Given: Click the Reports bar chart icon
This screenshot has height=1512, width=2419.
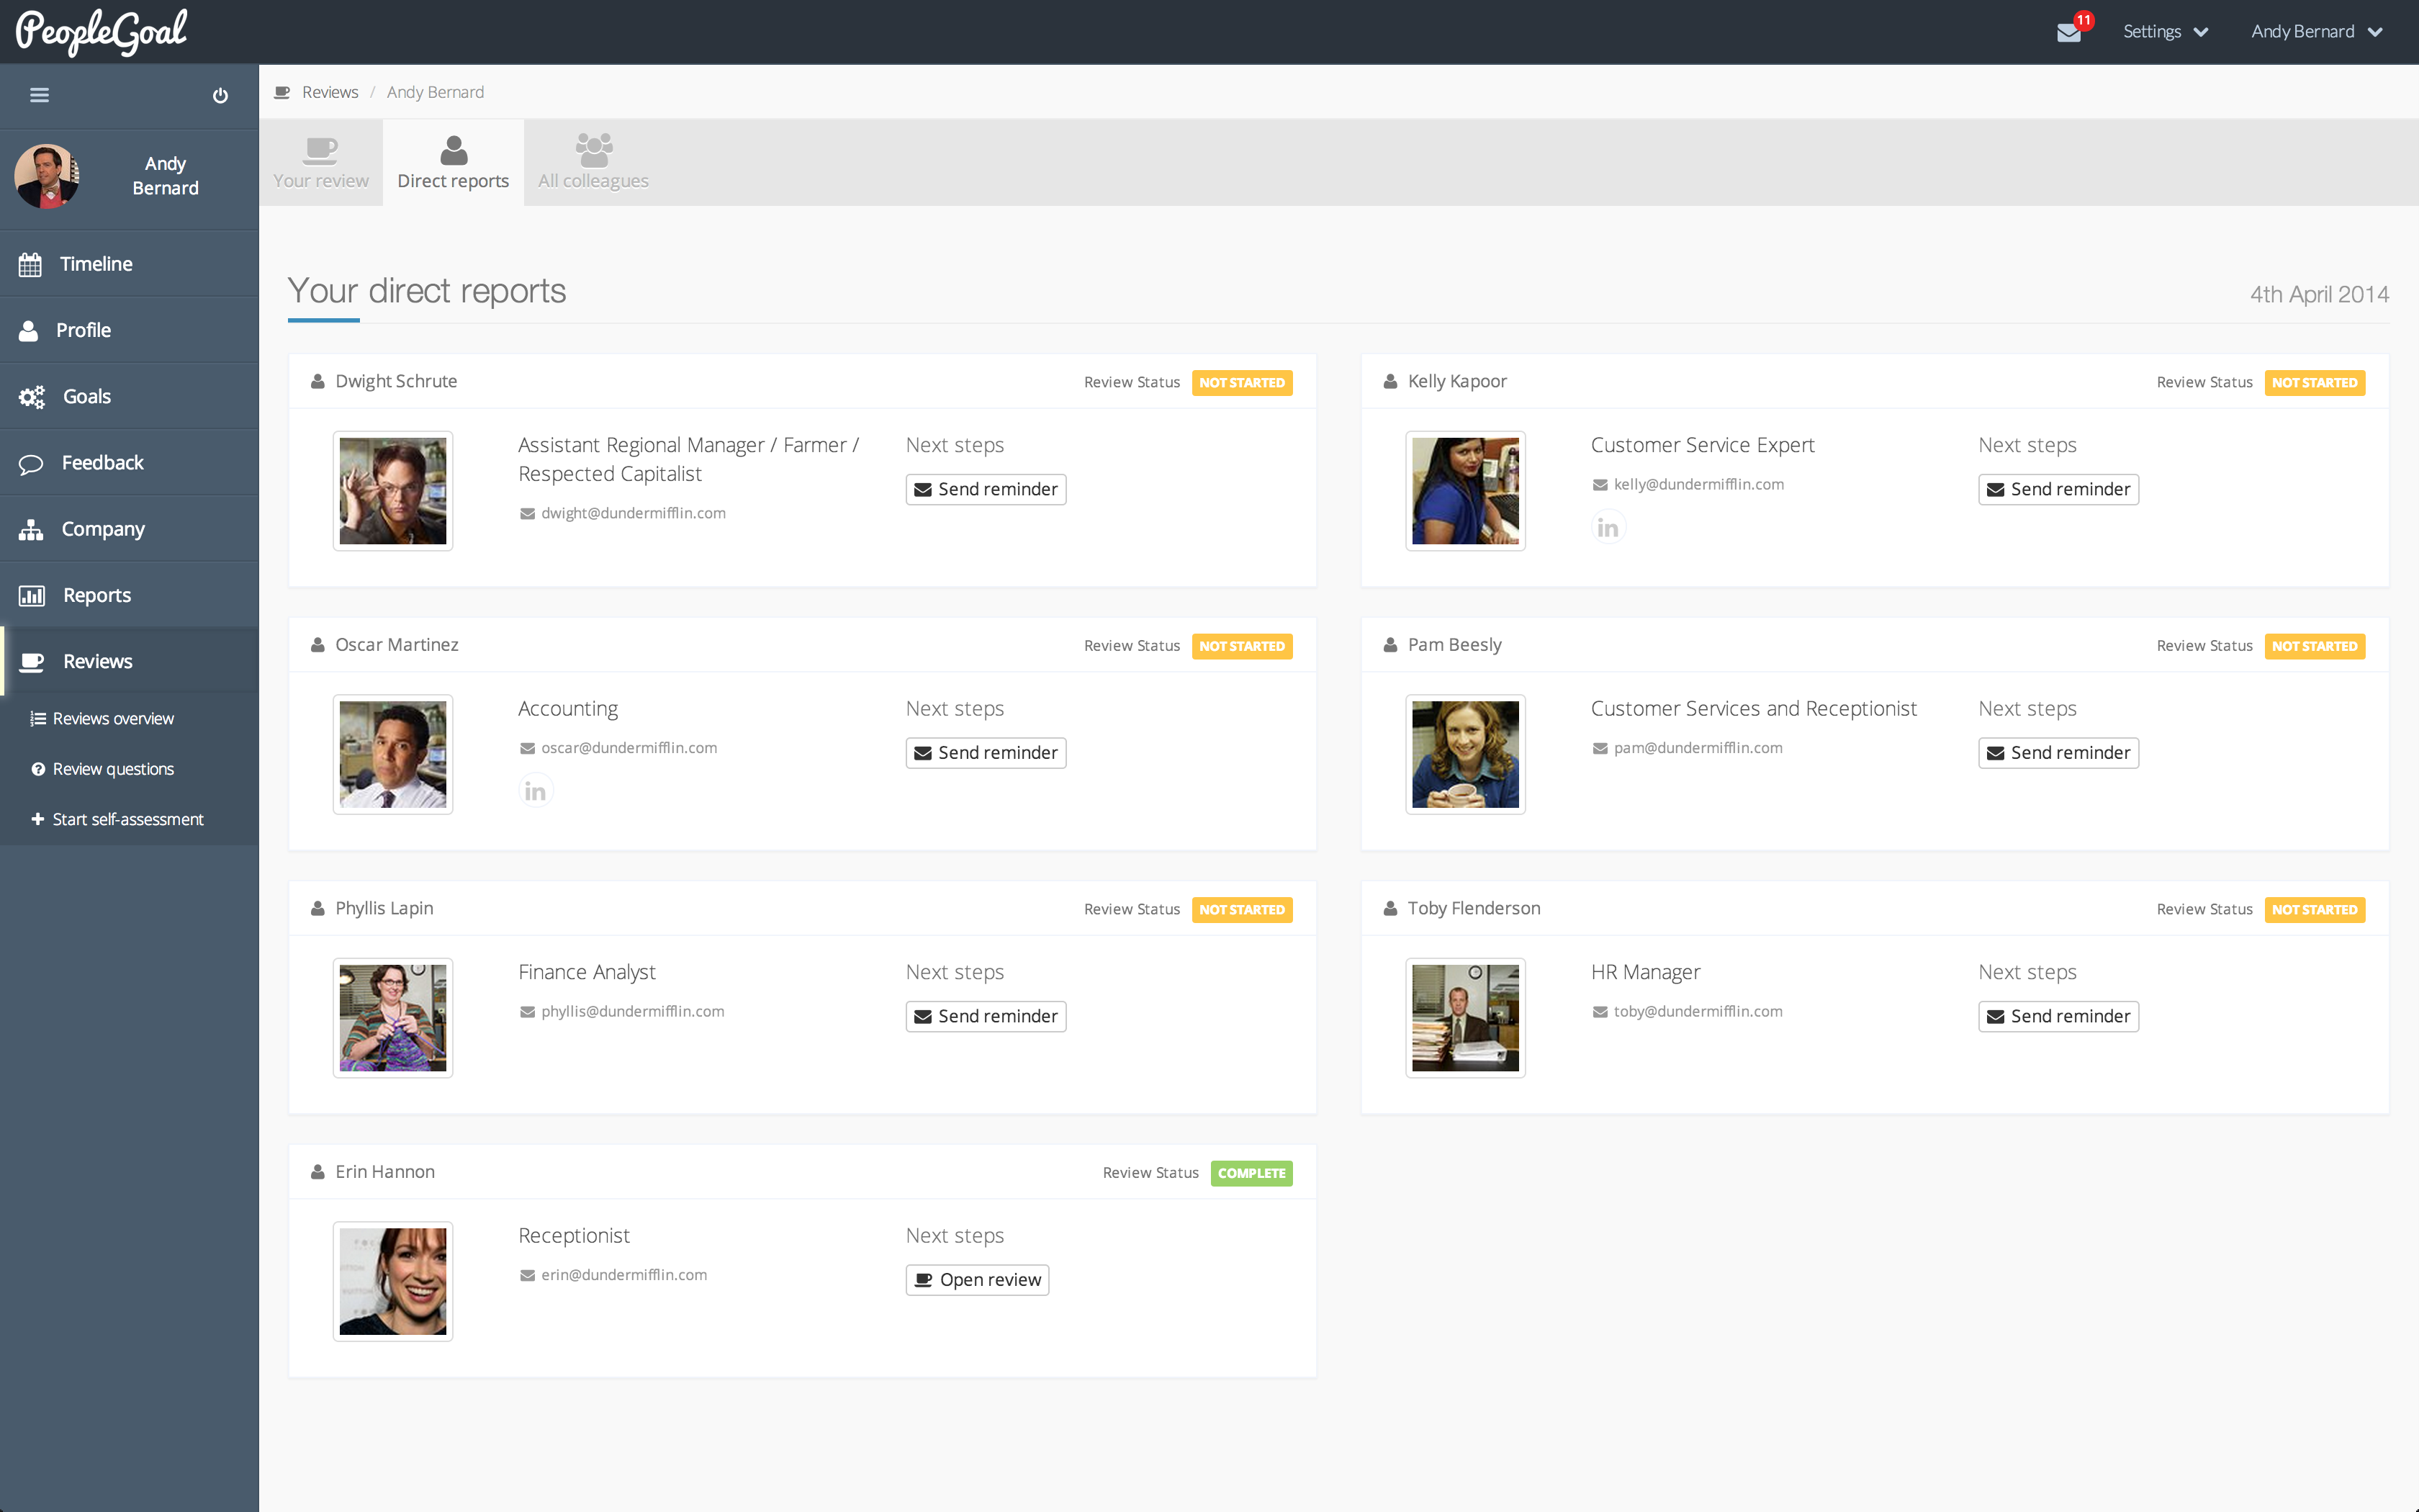Looking at the screenshot, I should coord(32,596).
